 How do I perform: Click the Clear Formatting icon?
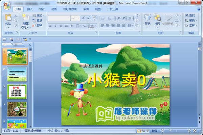(94, 18)
